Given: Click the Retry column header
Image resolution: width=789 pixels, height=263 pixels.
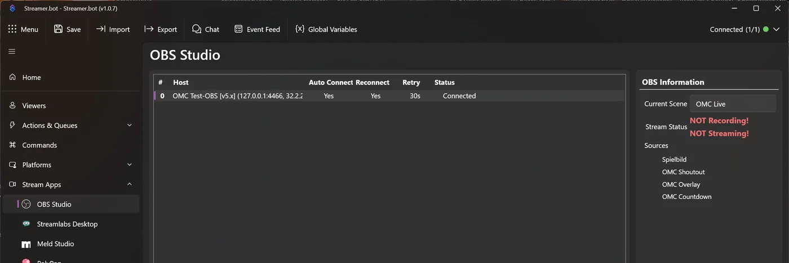Looking at the screenshot, I should tap(411, 82).
